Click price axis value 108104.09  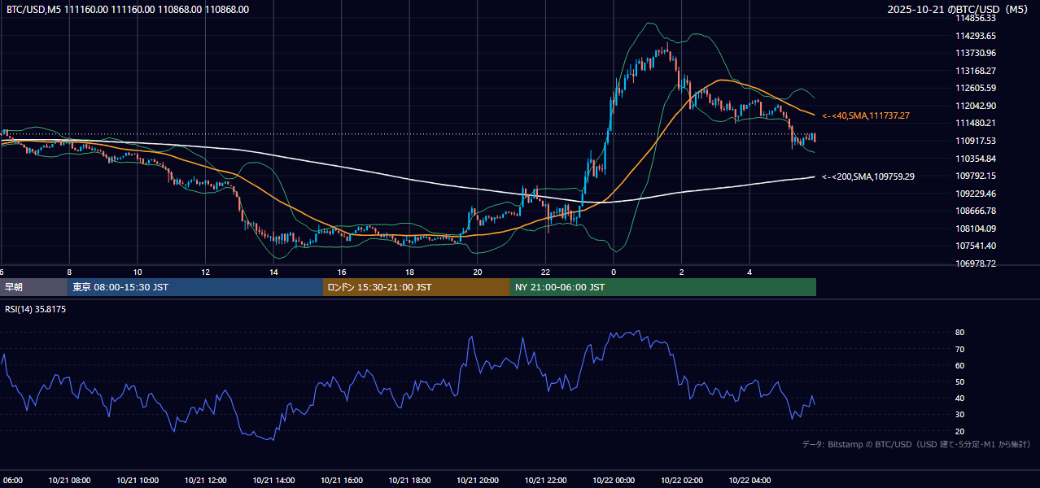(976, 229)
